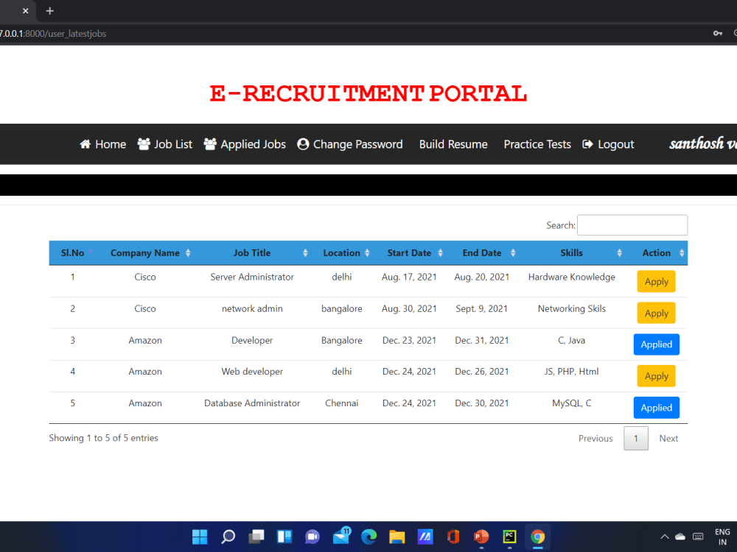Open a new browser tab
This screenshot has height=552, width=737.
(50, 11)
